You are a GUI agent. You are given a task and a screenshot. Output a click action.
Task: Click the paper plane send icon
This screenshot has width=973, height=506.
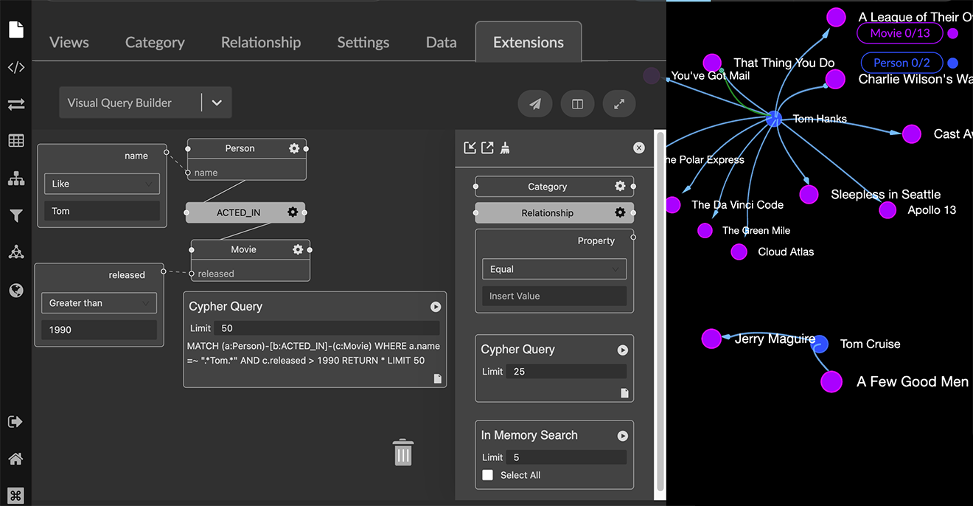click(x=535, y=104)
